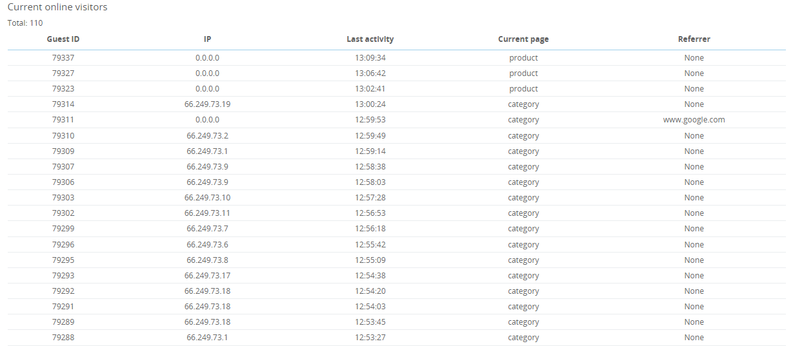Click the Total: 110 text
Viewport: 793px width, 346px height.
coord(25,23)
